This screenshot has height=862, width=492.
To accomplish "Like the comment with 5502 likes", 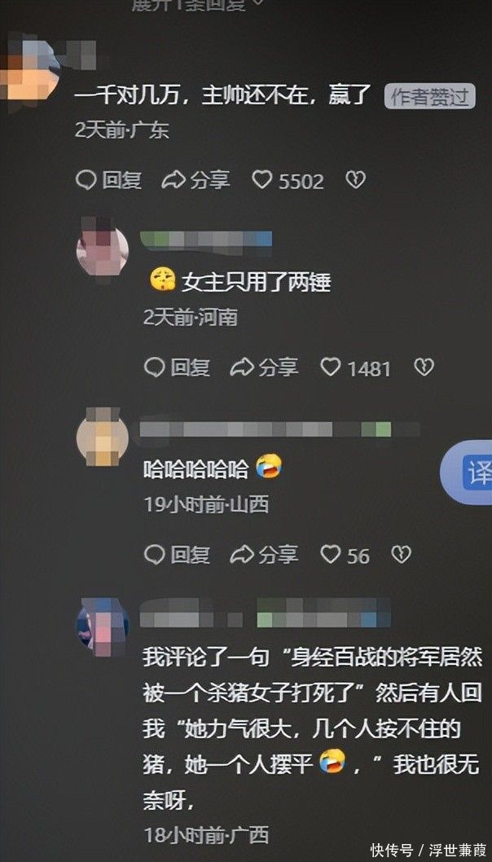I will tap(288, 180).
